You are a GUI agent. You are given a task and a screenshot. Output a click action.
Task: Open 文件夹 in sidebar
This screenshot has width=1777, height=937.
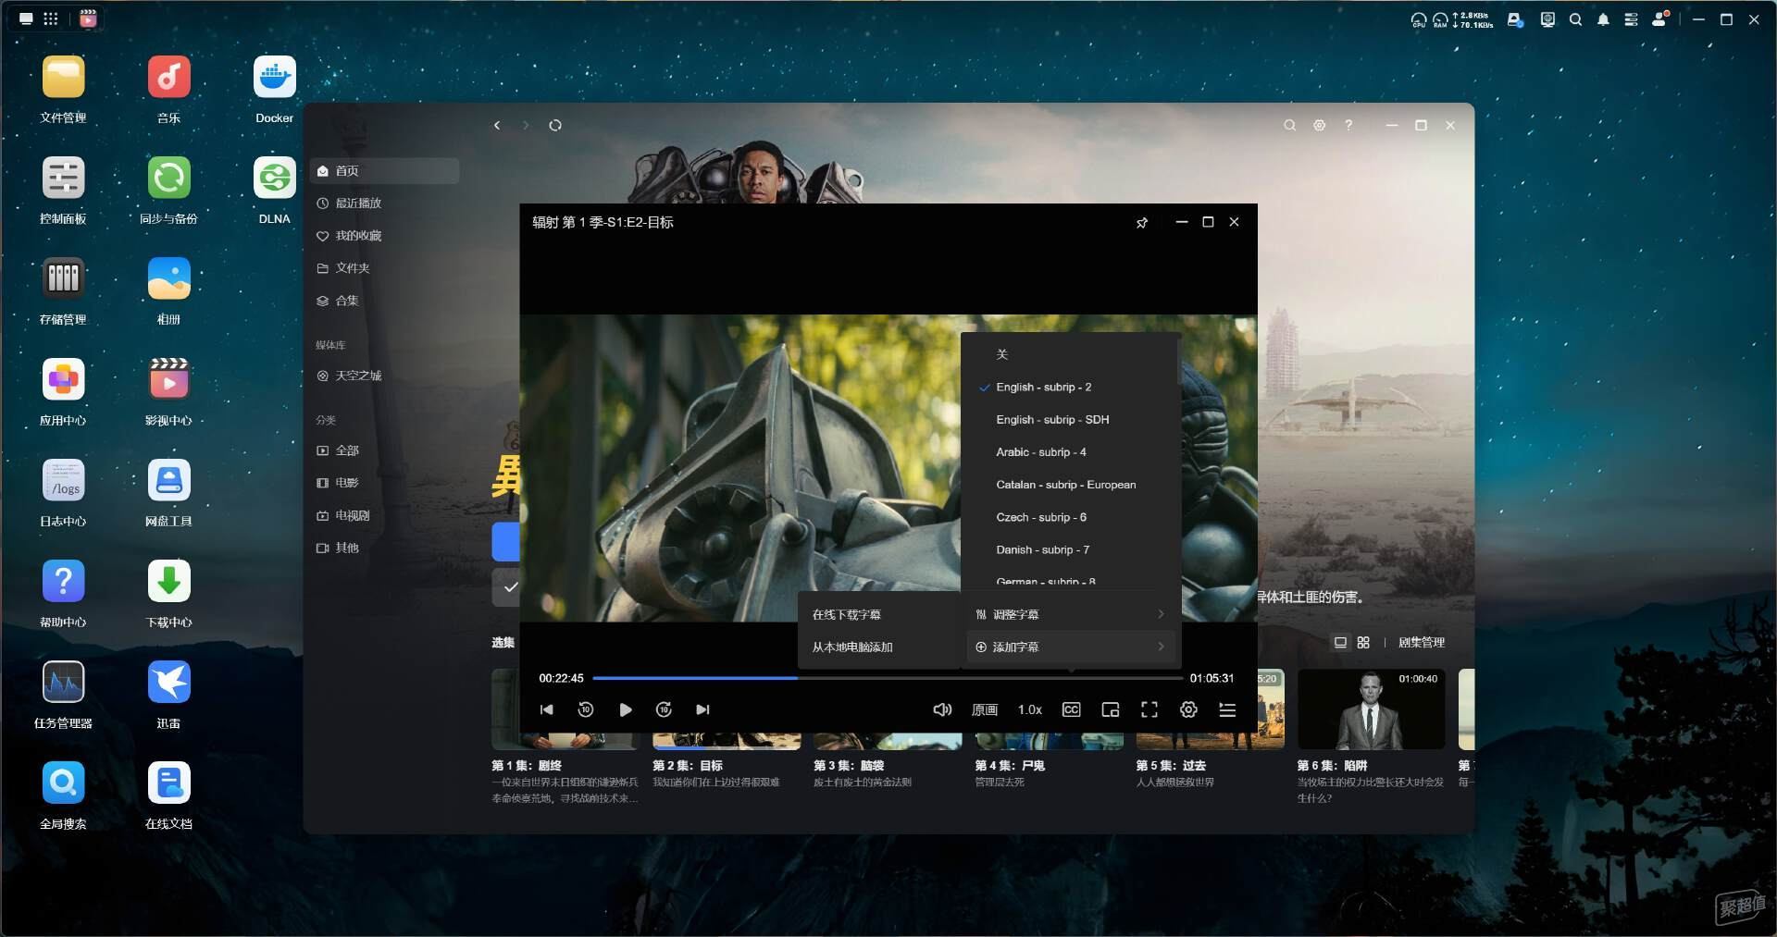pos(384,267)
